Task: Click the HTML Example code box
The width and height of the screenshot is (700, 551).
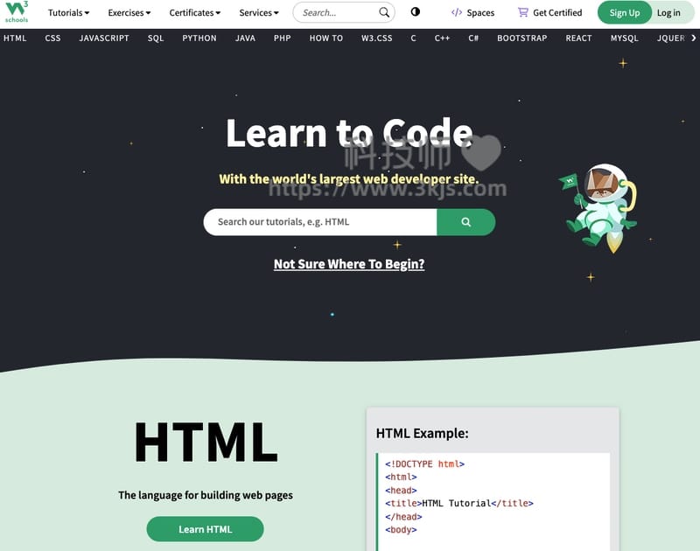Action: click(x=493, y=502)
